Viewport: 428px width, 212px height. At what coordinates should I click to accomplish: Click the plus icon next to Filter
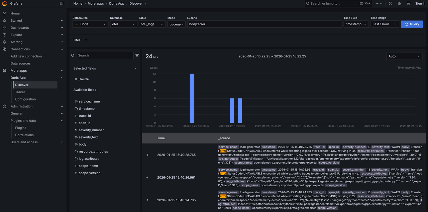click(x=86, y=40)
